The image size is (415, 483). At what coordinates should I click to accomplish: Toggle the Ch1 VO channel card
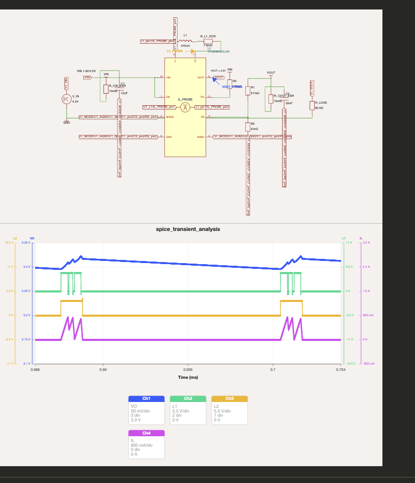pos(147,410)
